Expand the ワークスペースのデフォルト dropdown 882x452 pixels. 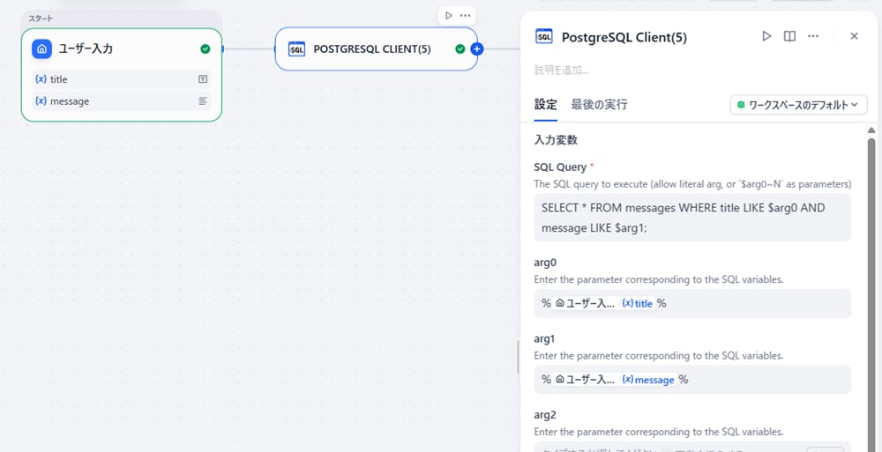(798, 105)
